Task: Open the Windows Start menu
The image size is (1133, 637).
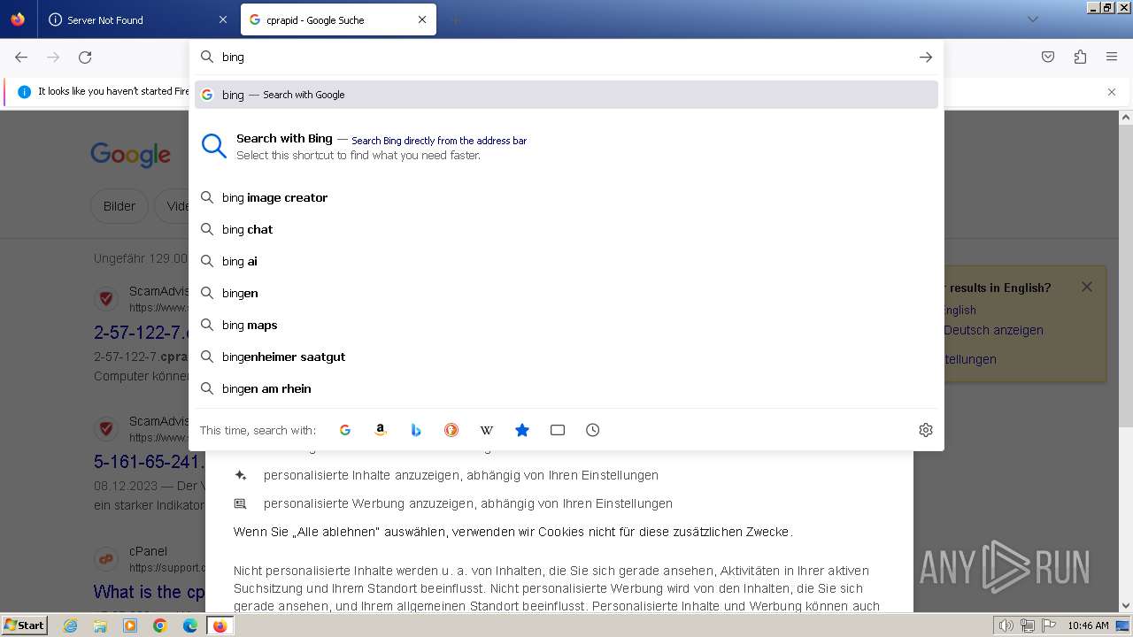Action: [25, 625]
